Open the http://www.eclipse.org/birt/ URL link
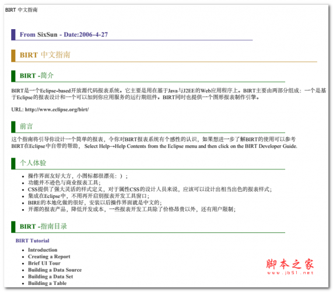The width and height of the screenshot is (333, 292). coord(57,110)
